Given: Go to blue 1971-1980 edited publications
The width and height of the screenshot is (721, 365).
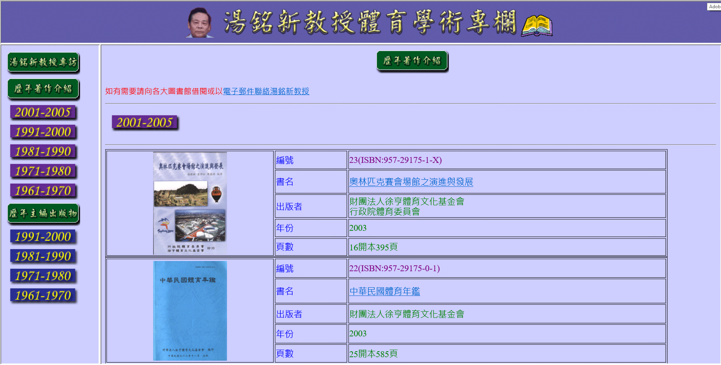Looking at the screenshot, I should (x=43, y=276).
